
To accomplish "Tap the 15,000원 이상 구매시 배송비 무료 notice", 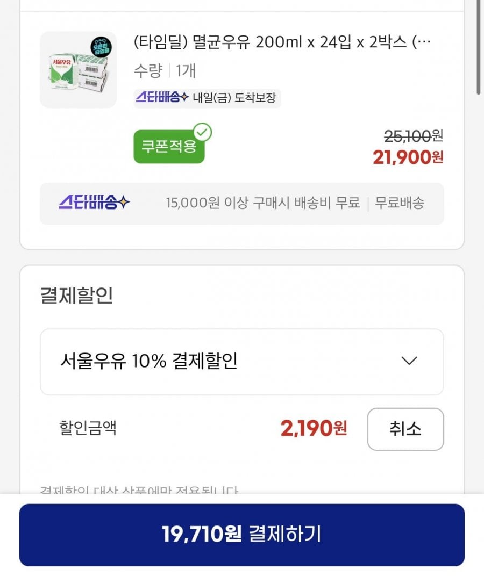I will pyautogui.click(x=262, y=203).
